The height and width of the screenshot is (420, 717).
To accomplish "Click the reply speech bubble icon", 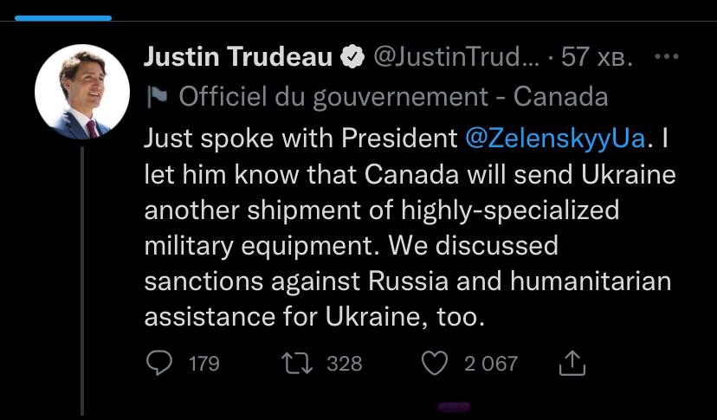I will click(x=159, y=363).
